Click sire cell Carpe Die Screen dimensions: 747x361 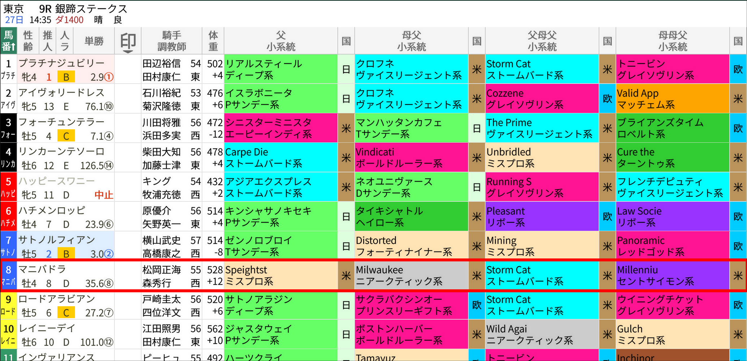pyautogui.click(x=281, y=157)
